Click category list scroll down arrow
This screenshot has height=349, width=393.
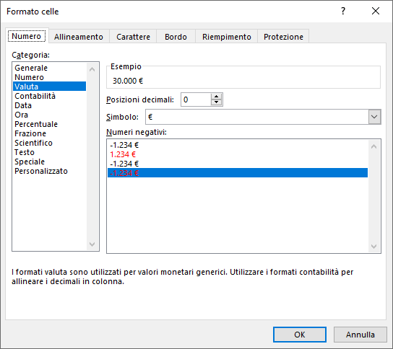tap(92, 244)
